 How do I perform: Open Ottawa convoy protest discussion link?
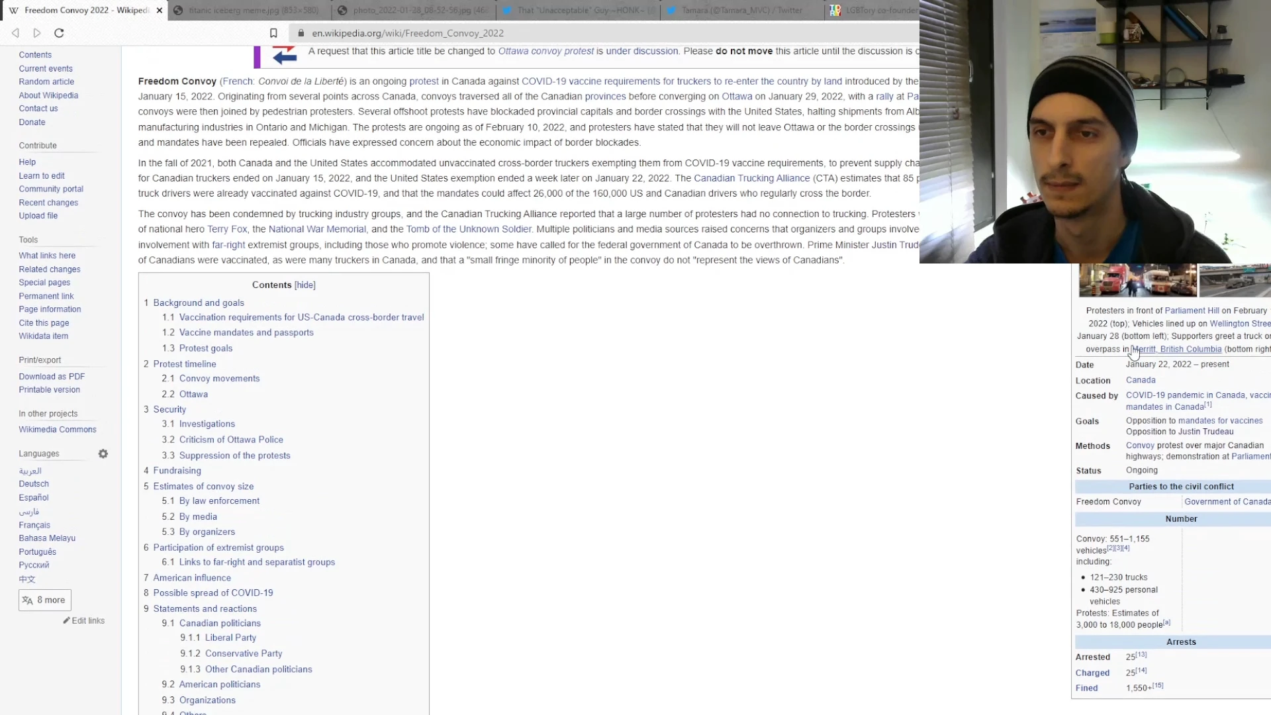(546, 51)
